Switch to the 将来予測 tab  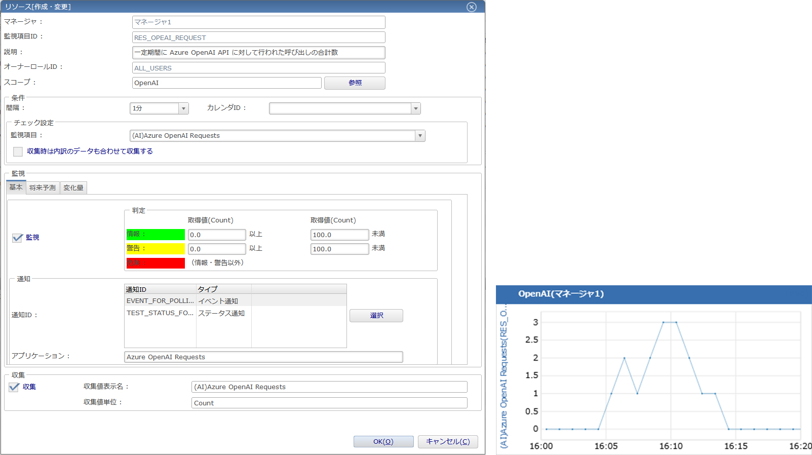[x=43, y=188]
